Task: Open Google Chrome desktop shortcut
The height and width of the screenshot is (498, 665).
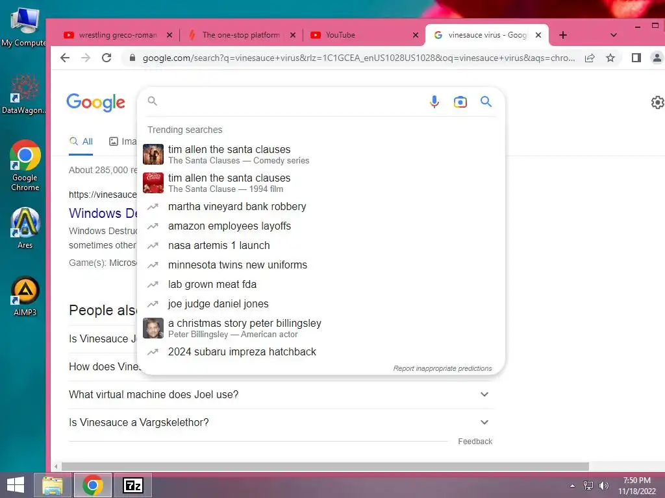Action: (x=25, y=165)
